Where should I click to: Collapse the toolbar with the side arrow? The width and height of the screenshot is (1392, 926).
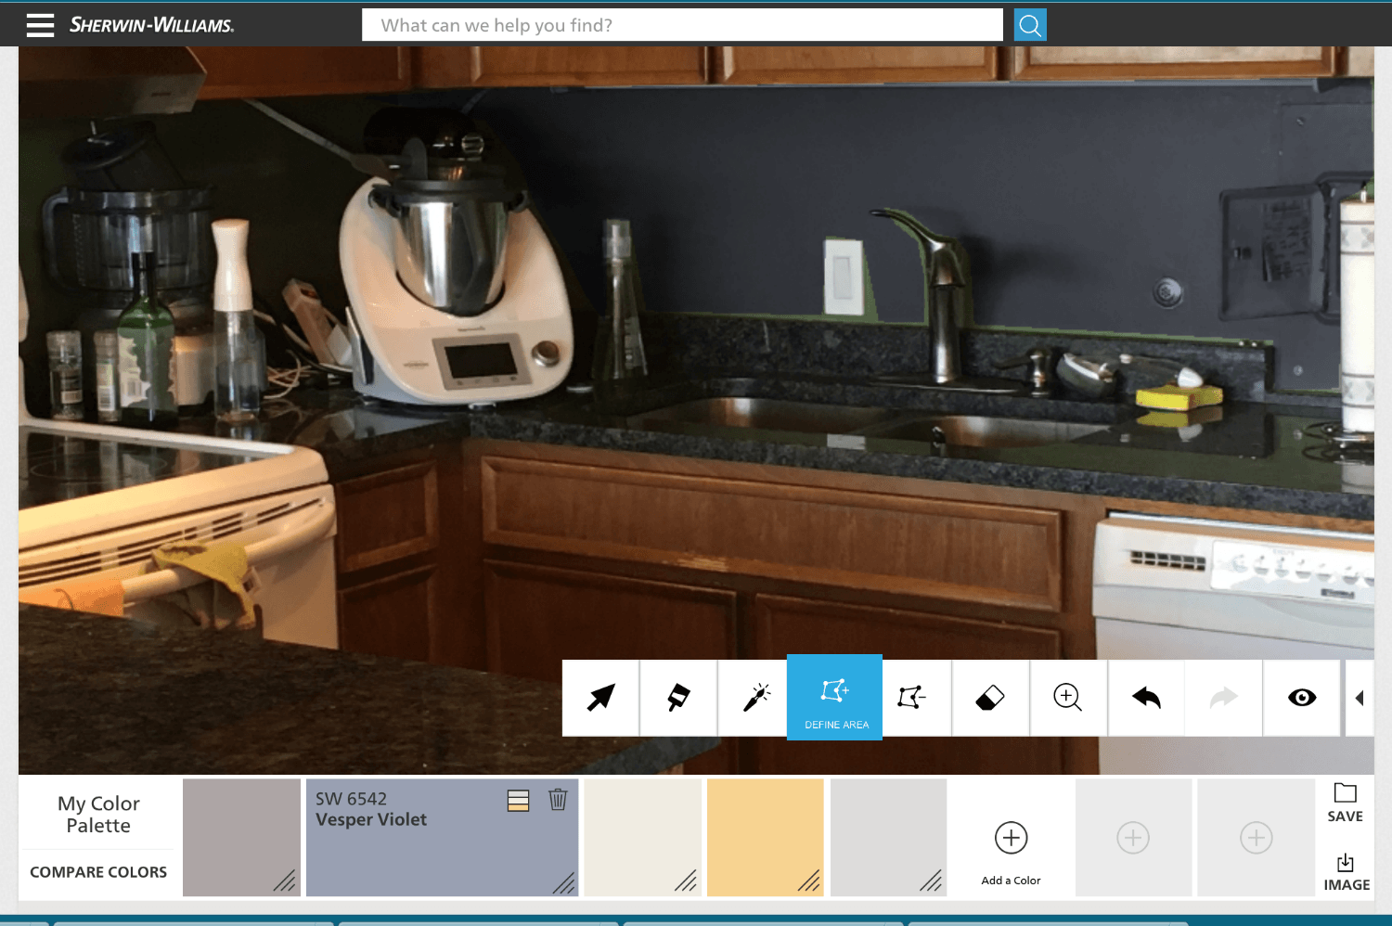[1360, 698]
